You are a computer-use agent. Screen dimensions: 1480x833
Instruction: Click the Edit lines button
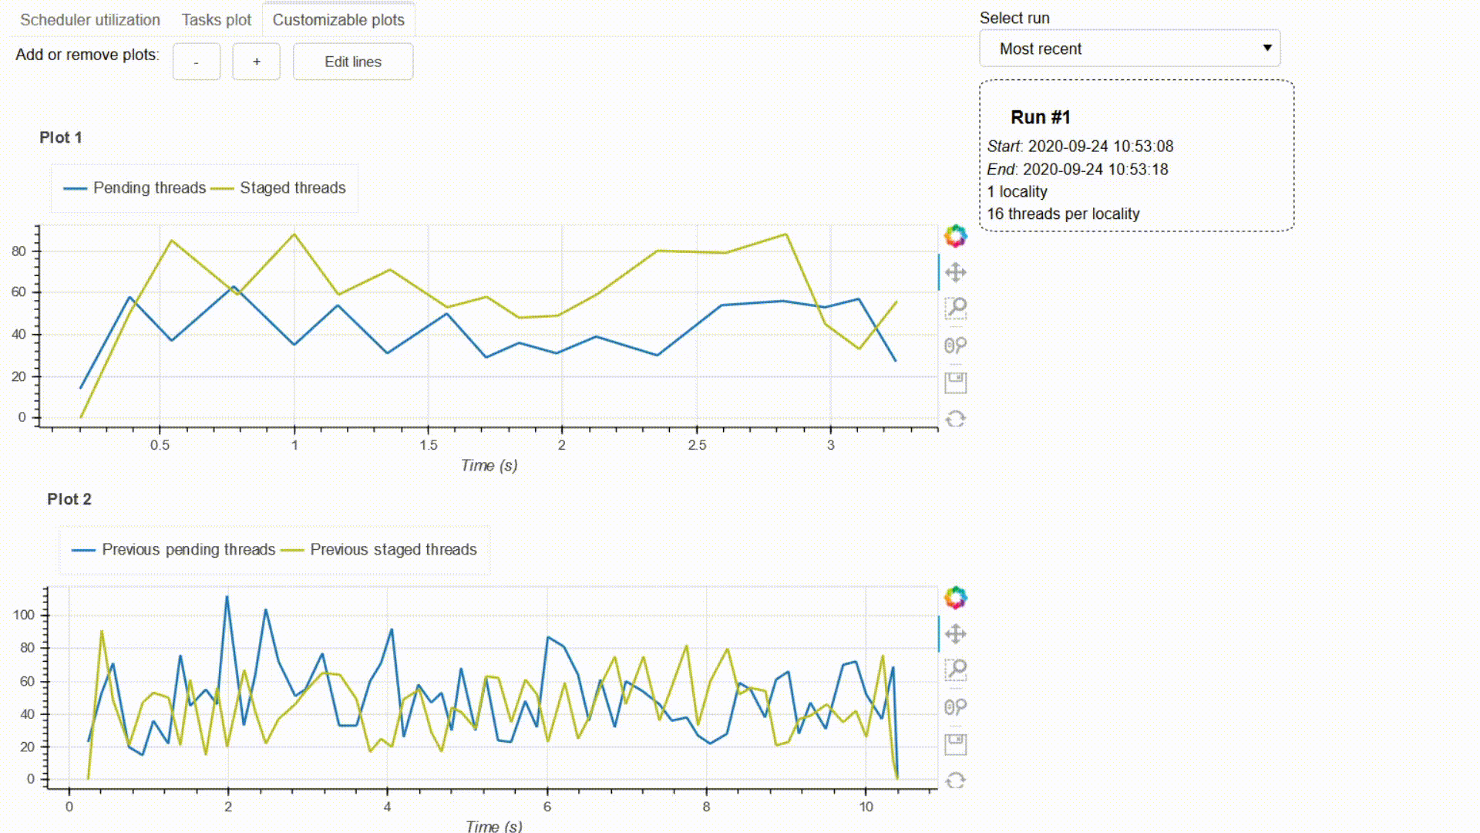[353, 61]
